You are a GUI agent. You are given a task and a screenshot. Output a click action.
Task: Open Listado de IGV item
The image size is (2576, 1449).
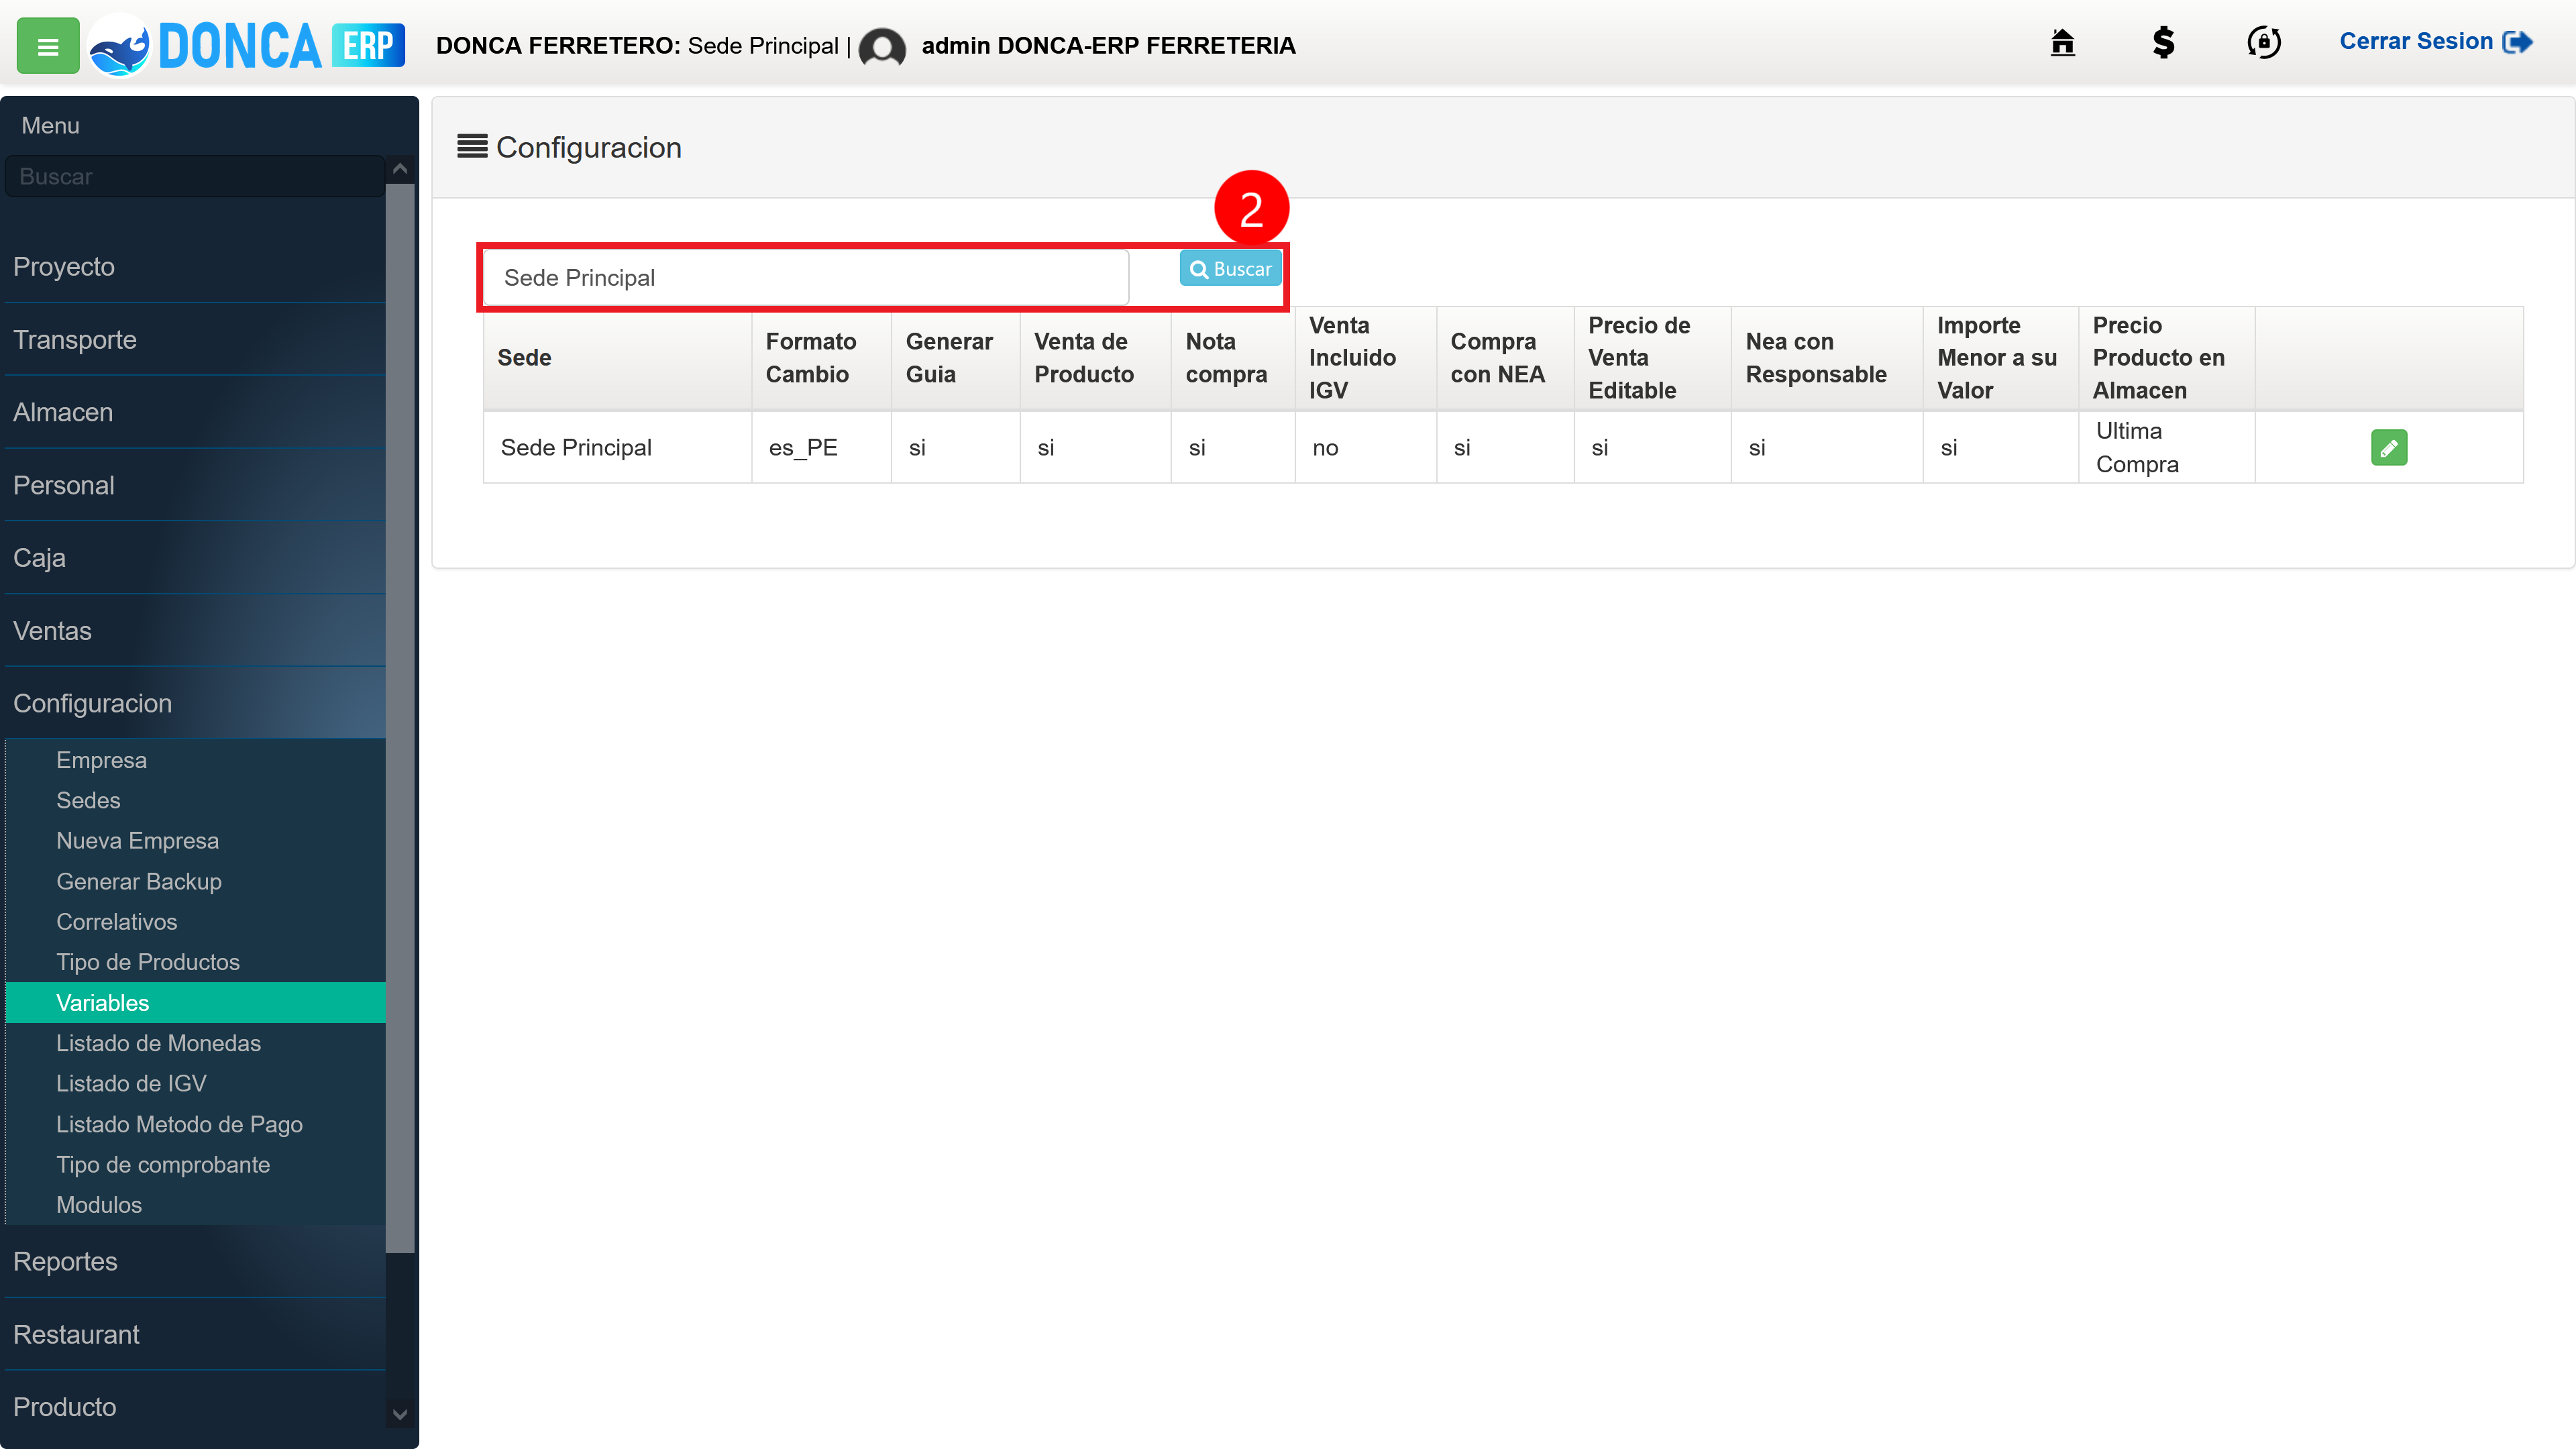(x=195, y=1084)
